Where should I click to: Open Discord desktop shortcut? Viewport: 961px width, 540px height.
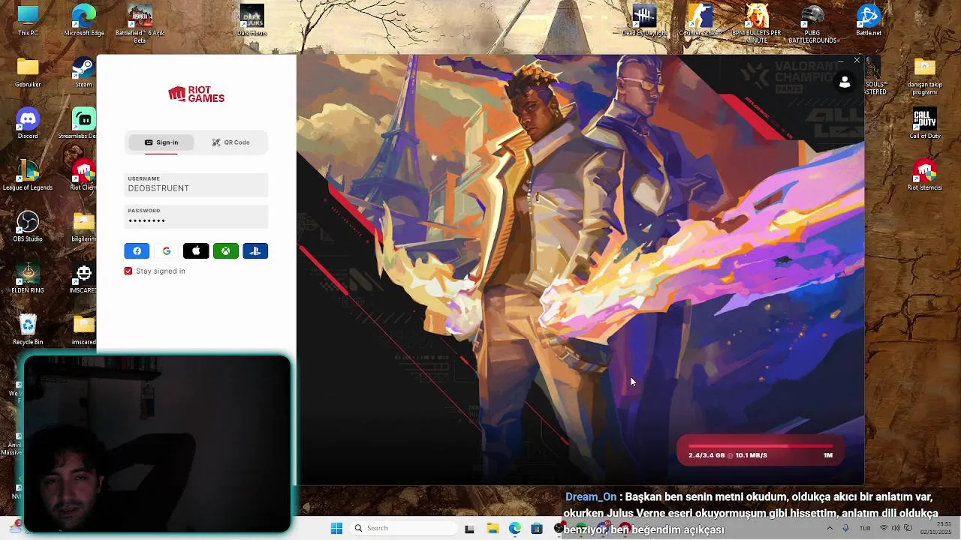tap(28, 124)
